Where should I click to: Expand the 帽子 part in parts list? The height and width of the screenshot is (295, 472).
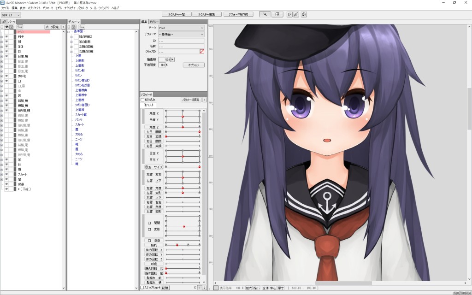(1, 37)
